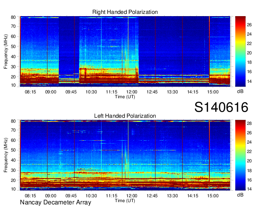Click the 09:00 tick label on top plot
The image size is (256, 207).
pyautogui.click(x=50, y=92)
